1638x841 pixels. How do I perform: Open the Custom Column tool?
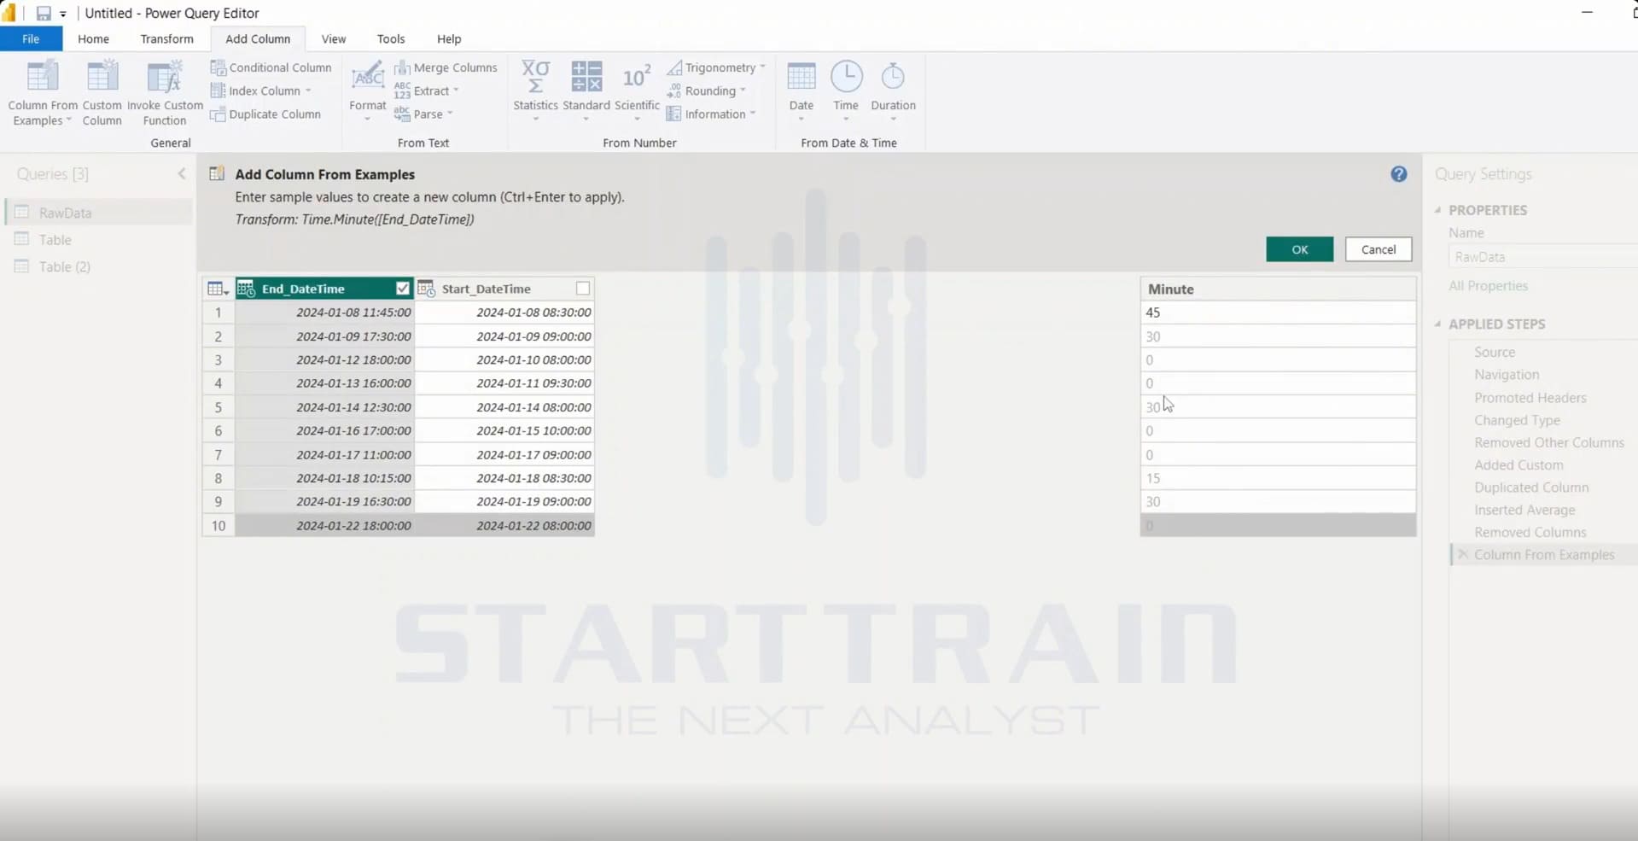click(102, 77)
